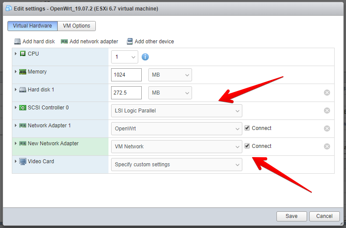Click Add hard disk icon
This screenshot has width=346, height=228.
click(x=17, y=42)
